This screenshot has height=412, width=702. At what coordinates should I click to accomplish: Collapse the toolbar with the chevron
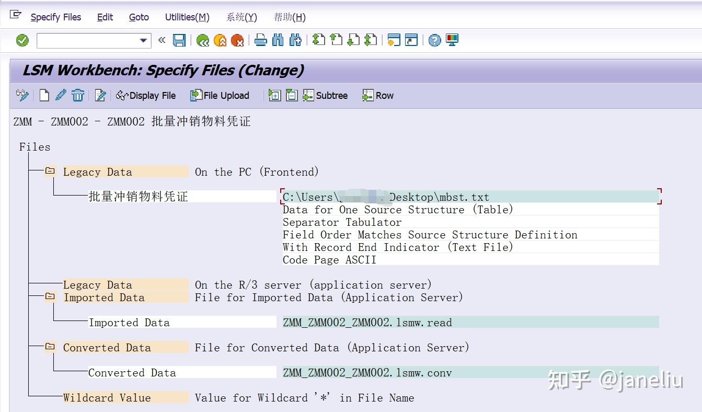(x=162, y=40)
